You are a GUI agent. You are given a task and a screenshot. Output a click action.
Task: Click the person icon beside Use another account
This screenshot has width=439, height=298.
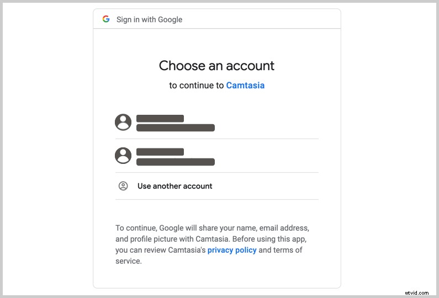coord(123,186)
